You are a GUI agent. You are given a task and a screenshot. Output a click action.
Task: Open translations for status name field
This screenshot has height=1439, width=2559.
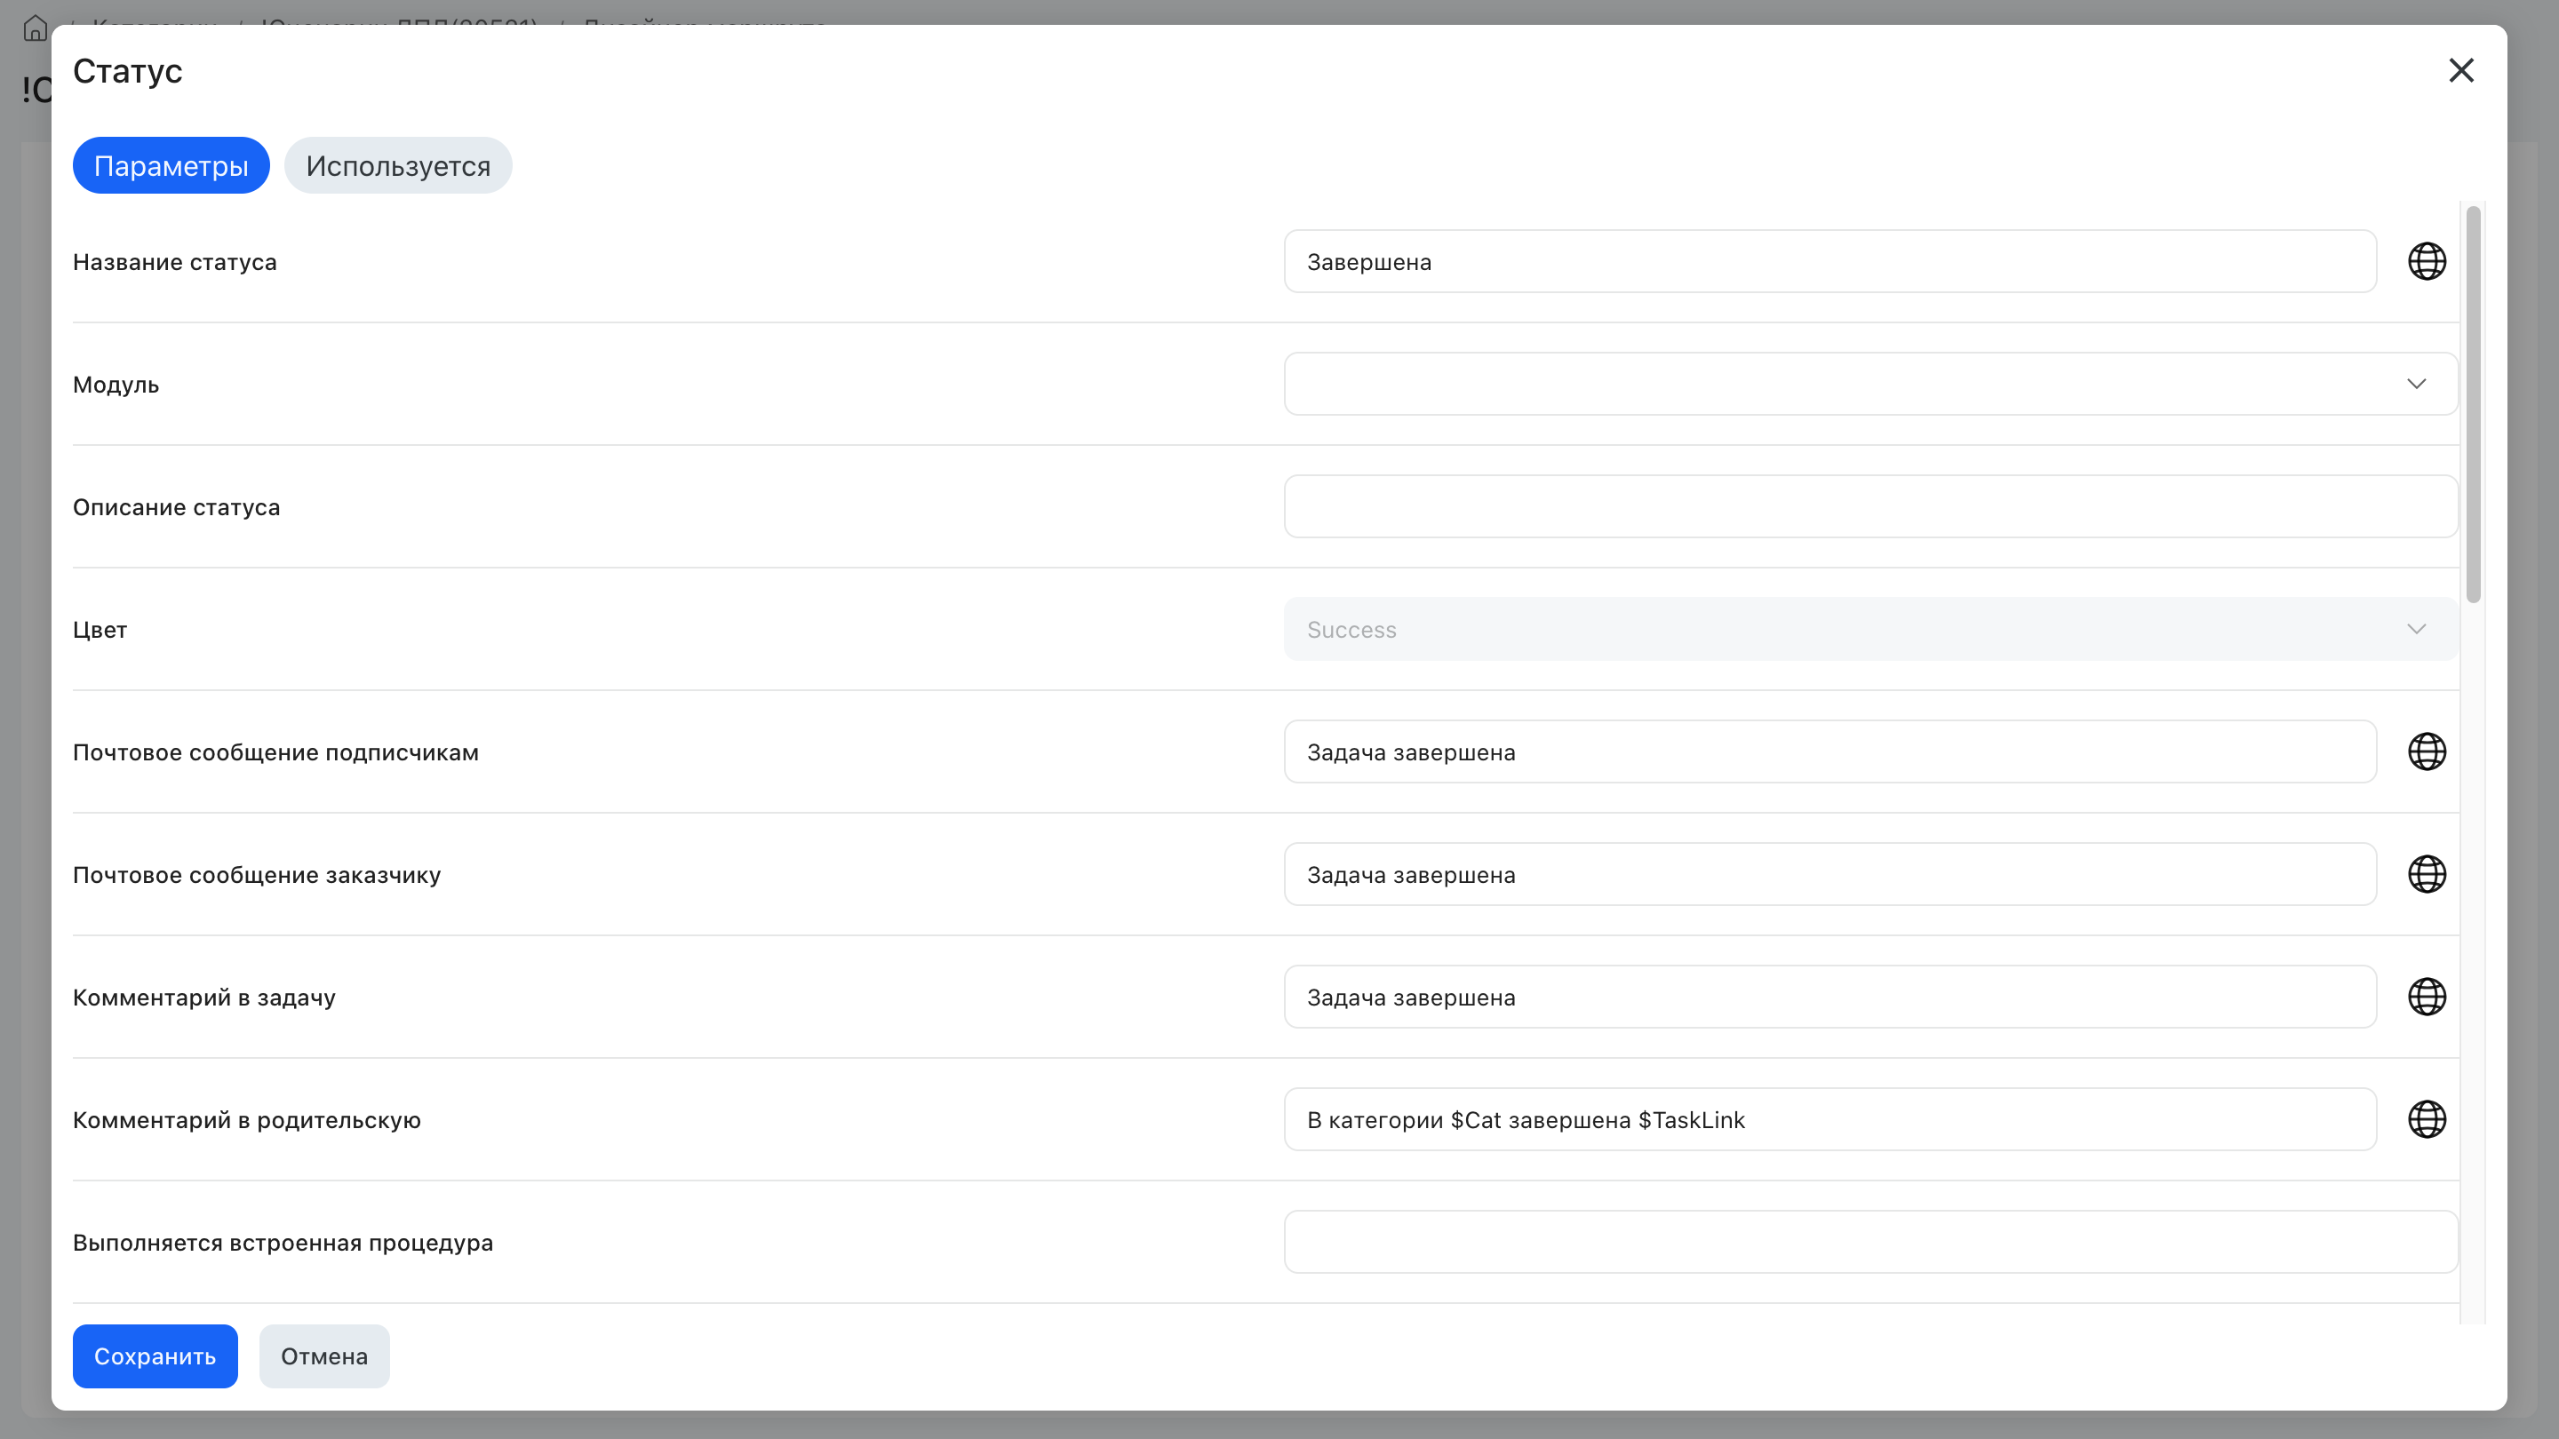[2426, 261]
